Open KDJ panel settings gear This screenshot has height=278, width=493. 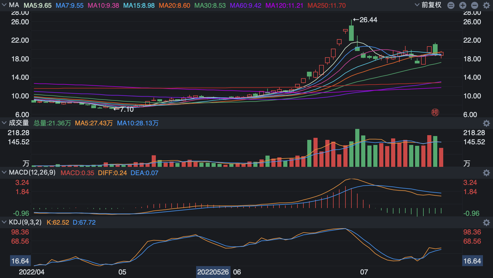(x=486, y=222)
